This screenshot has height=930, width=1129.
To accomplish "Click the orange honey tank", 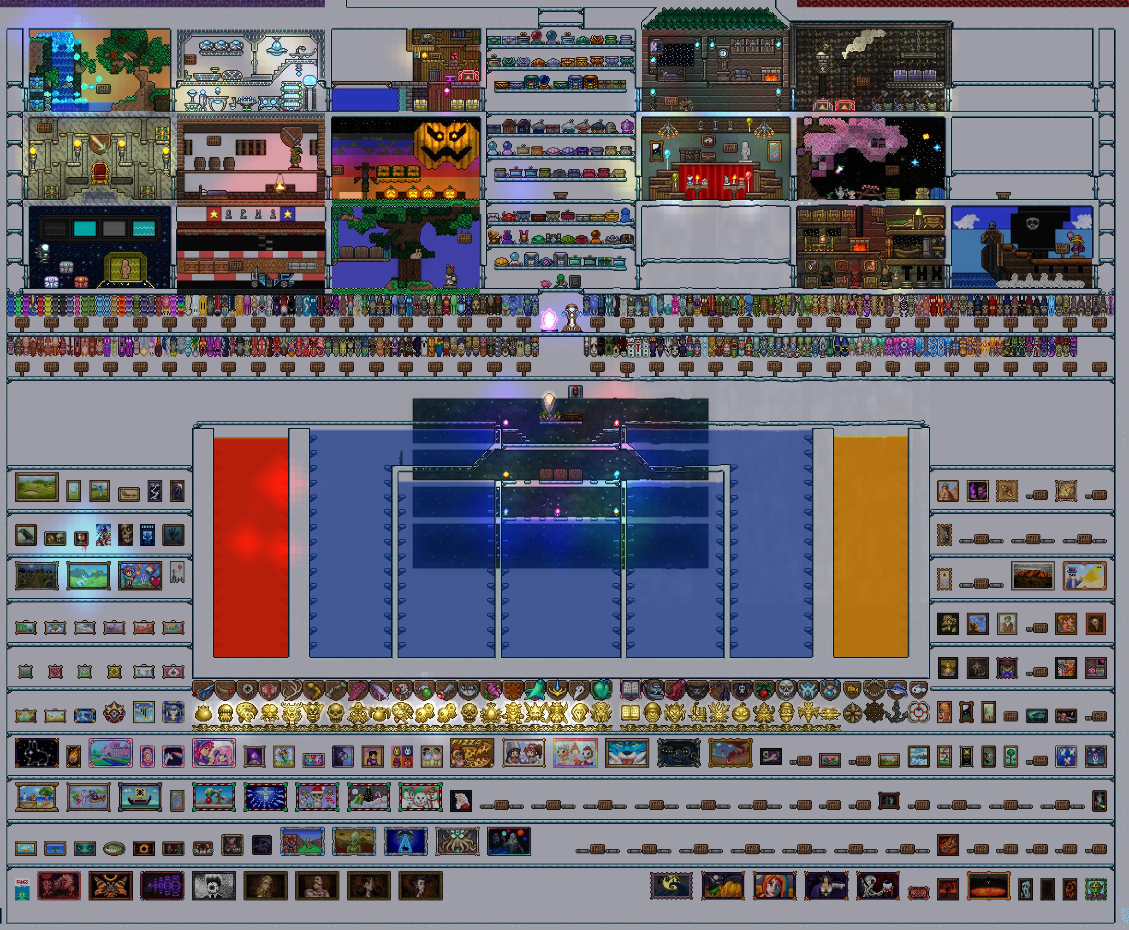I will click(870, 547).
